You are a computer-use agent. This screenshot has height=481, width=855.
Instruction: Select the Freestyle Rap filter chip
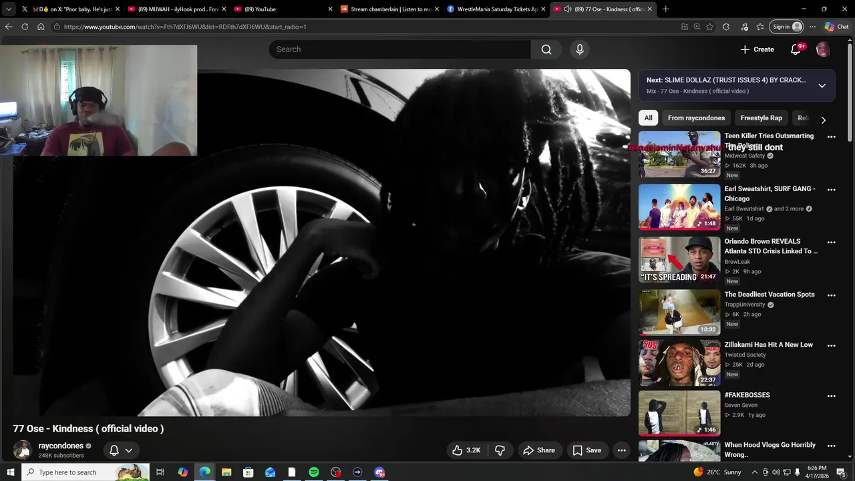[x=761, y=118]
